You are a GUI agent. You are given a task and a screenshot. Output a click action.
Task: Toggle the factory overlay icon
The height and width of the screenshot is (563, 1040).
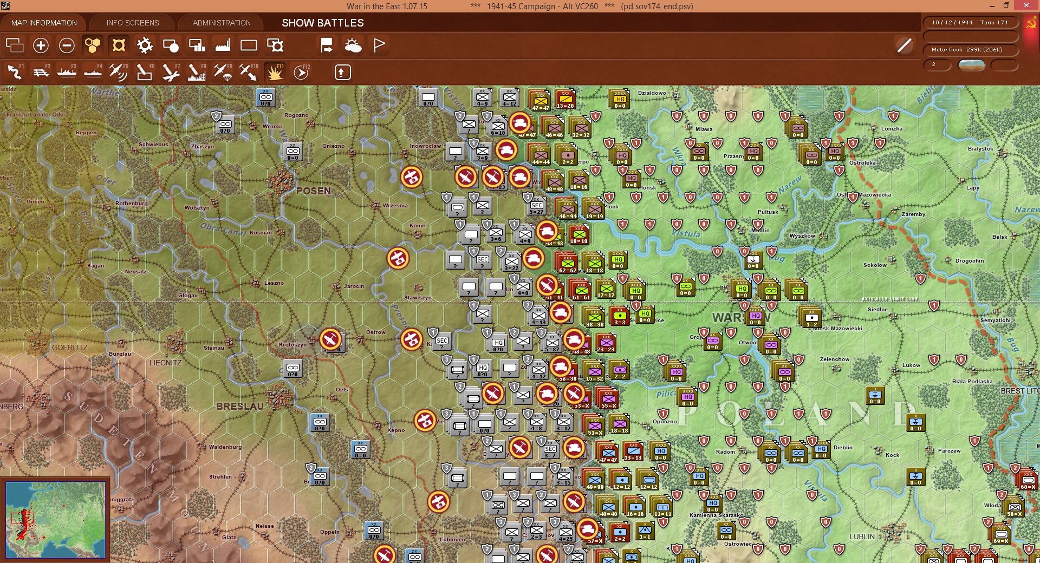[x=223, y=45]
